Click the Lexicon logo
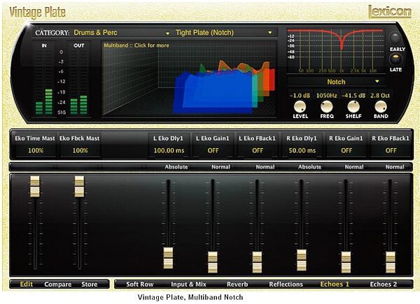 (x=390, y=12)
